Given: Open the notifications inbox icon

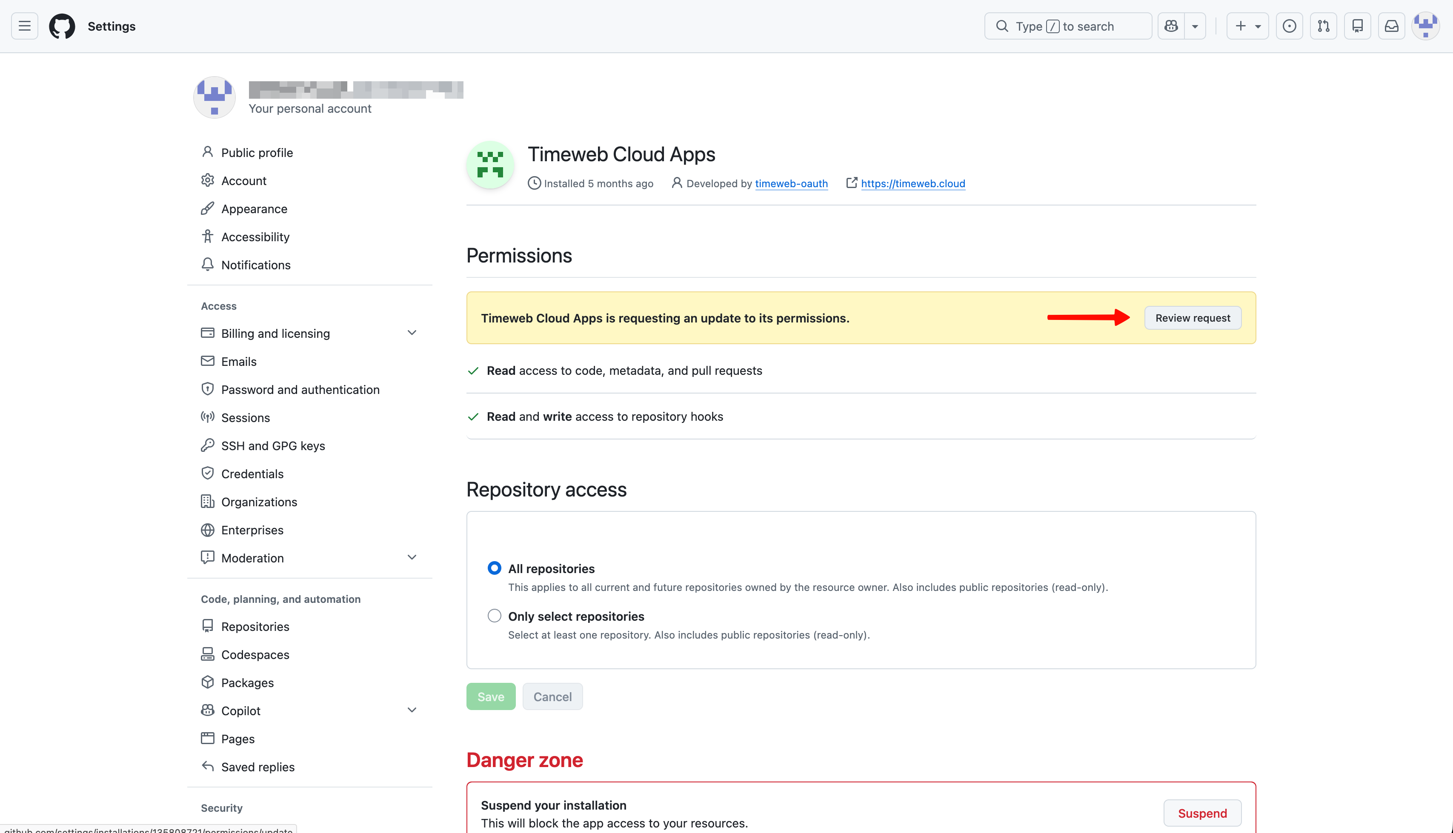Looking at the screenshot, I should [x=1392, y=26].
